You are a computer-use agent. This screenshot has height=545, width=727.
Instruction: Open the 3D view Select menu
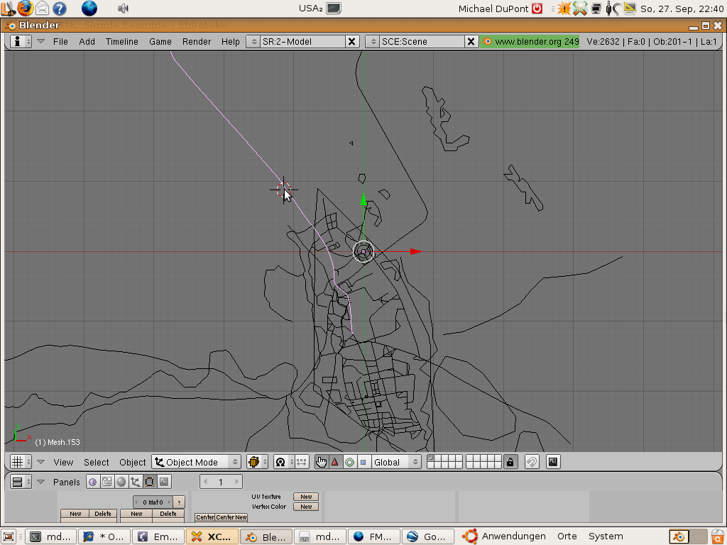[96, 462]
